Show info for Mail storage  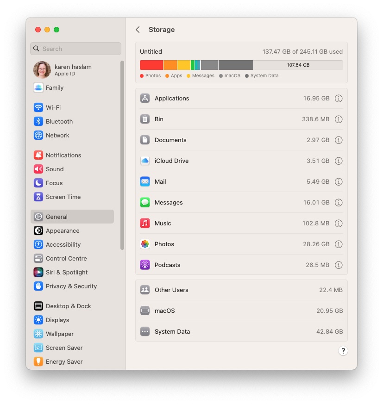tap(339, 182)
